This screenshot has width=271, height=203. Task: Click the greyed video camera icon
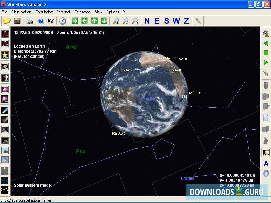(266, 96)
